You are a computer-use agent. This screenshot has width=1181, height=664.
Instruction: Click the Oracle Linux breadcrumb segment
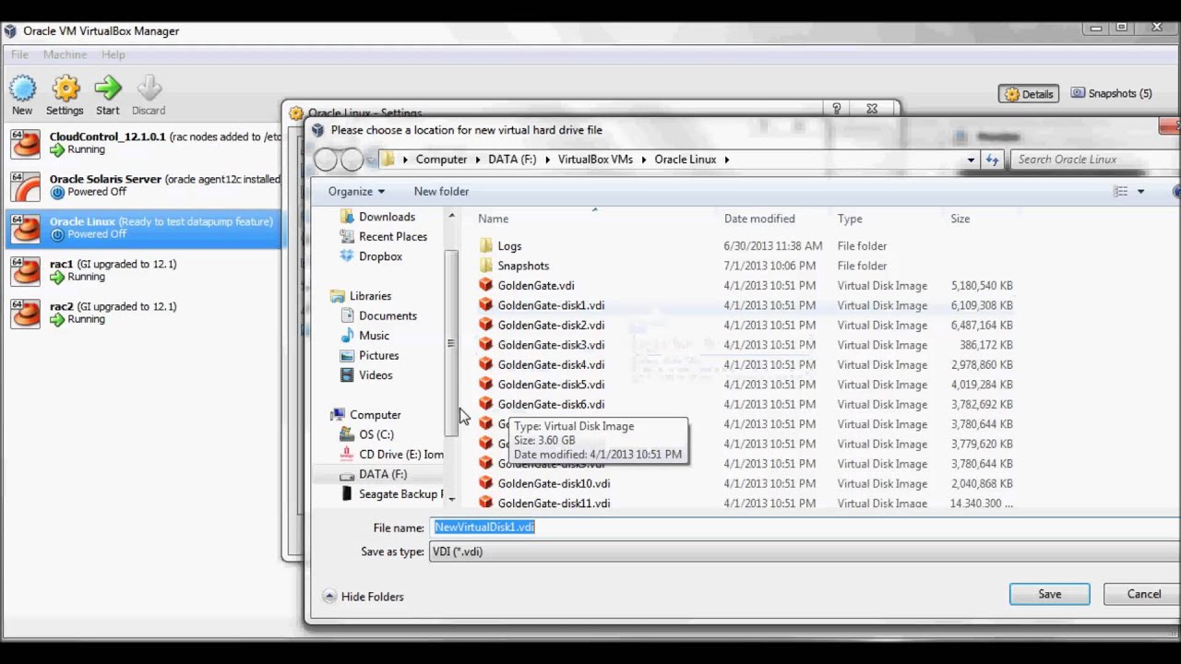685,160
